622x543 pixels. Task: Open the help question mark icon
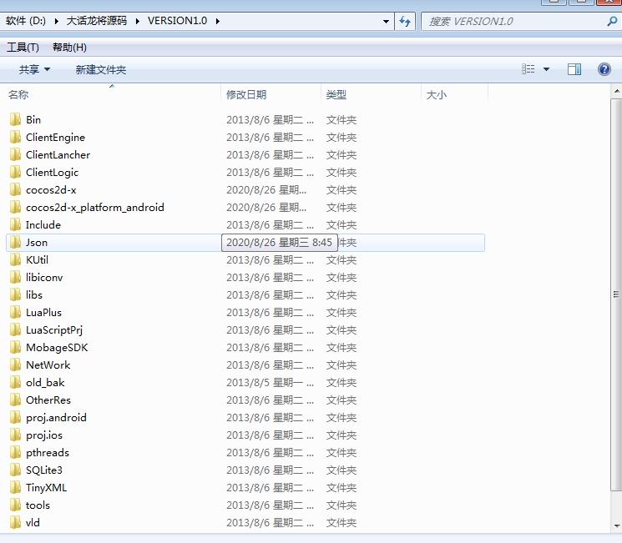(x=604, y=69)
